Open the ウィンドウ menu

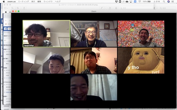point(48,1)
